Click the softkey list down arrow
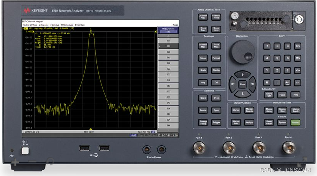The image size is (317, 176). point(168,130)
